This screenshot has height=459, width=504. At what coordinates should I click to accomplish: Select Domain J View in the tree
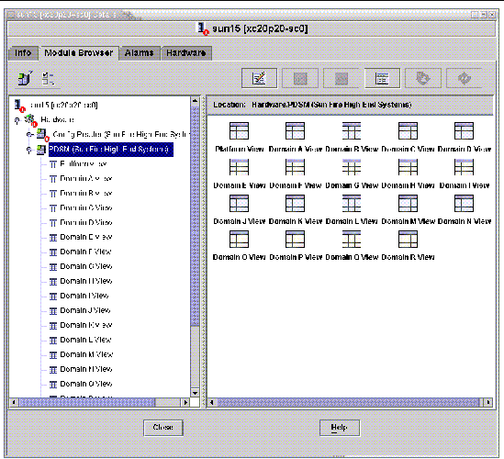pyautogui.click(x=85, y=310)
